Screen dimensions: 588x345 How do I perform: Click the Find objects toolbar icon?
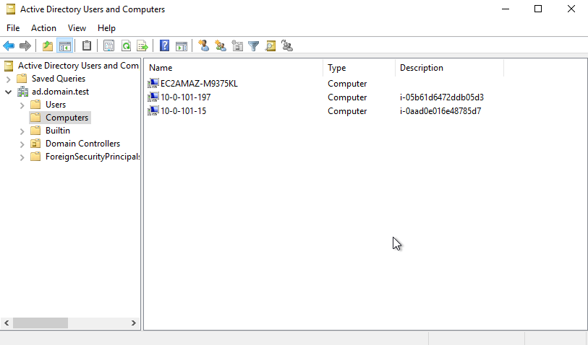[270, 46]
